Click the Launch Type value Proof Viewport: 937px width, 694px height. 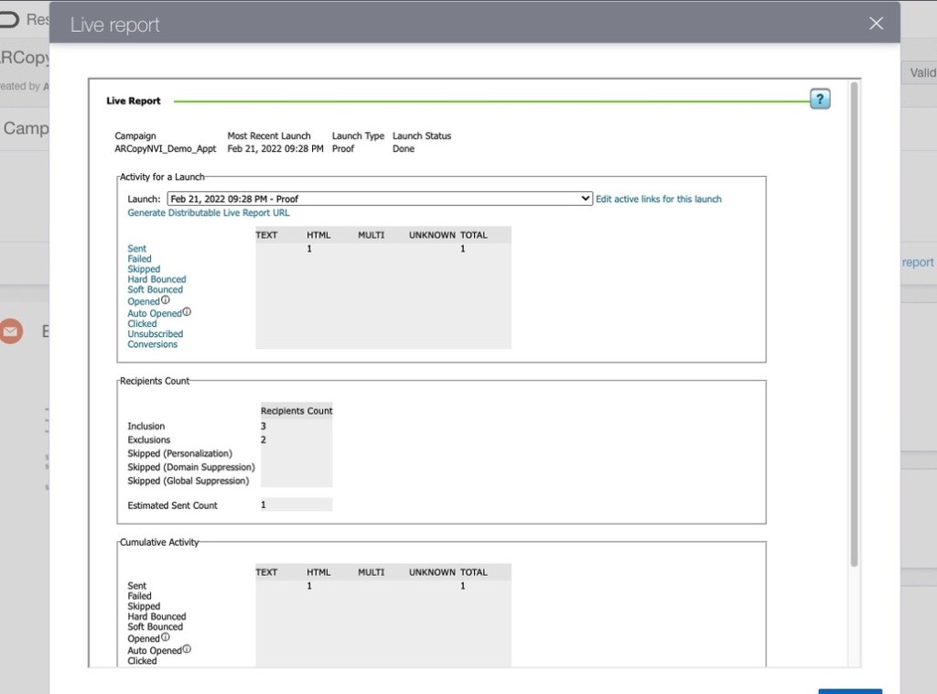click(343, 149)
